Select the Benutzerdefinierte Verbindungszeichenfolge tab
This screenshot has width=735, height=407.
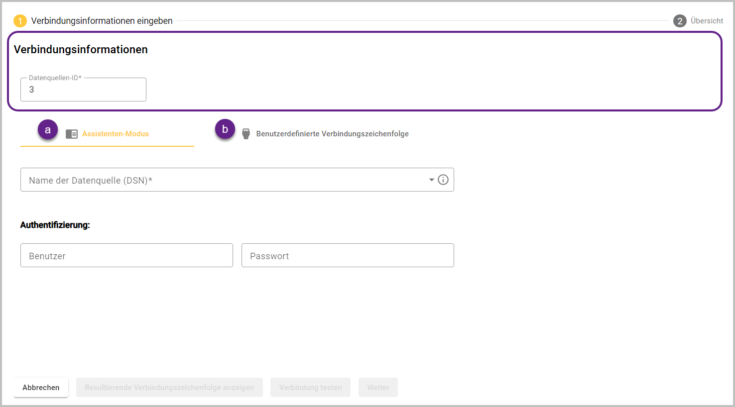332,134
